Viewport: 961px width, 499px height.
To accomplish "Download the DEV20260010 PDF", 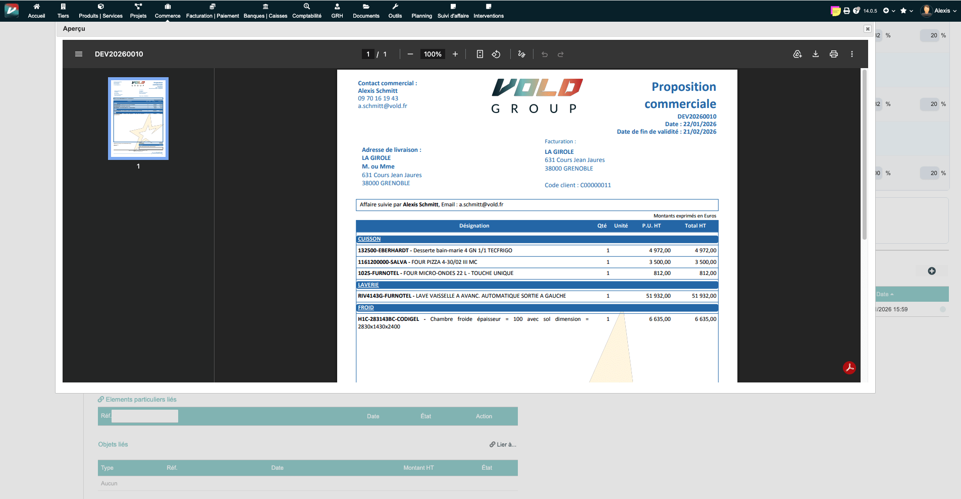I will click(x=816, y=54).
